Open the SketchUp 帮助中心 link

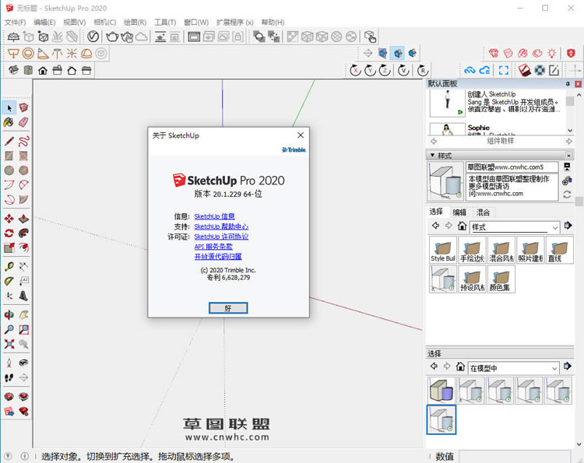pyautogui.click(x=221, y=226)
